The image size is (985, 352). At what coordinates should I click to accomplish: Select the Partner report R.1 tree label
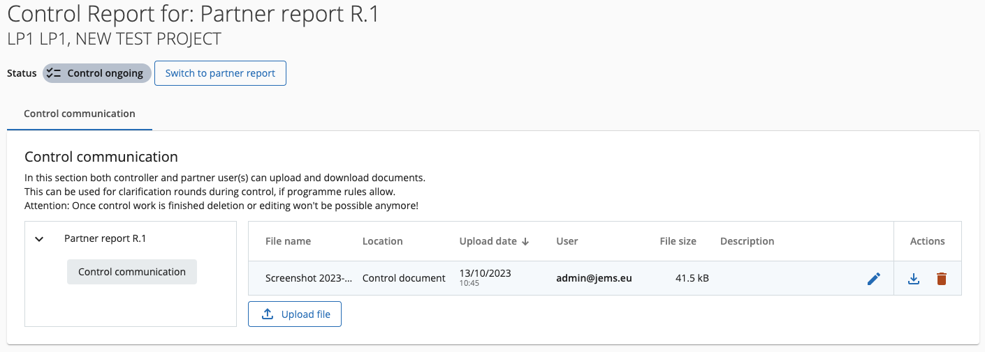tap(105, 238)
